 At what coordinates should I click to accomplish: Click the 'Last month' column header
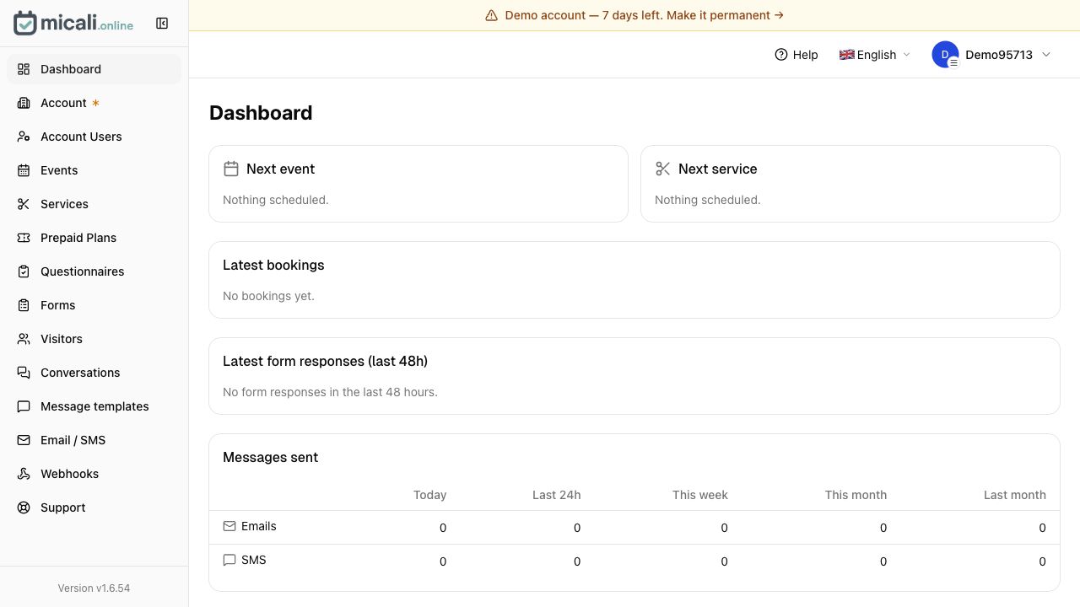click(x=1014, y=495)
